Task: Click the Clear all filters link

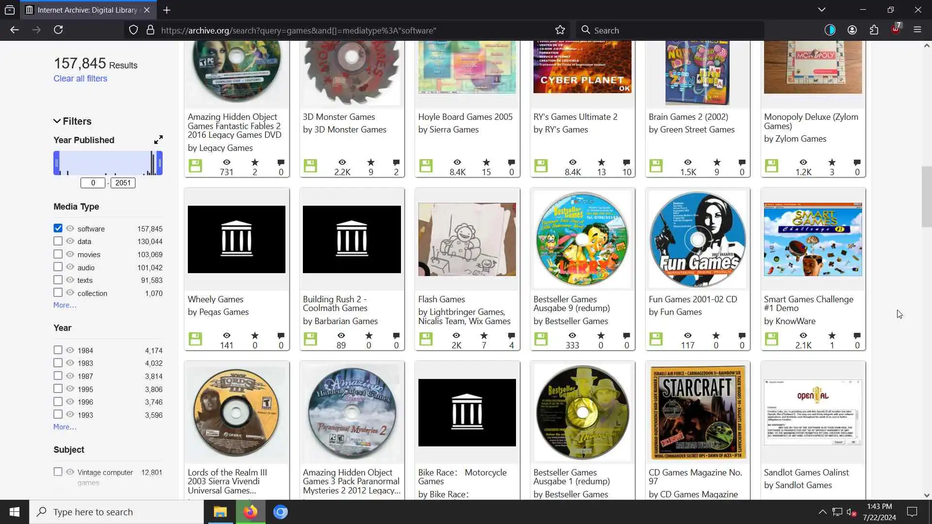Action: pyautogui.click(x=80, y=79)
